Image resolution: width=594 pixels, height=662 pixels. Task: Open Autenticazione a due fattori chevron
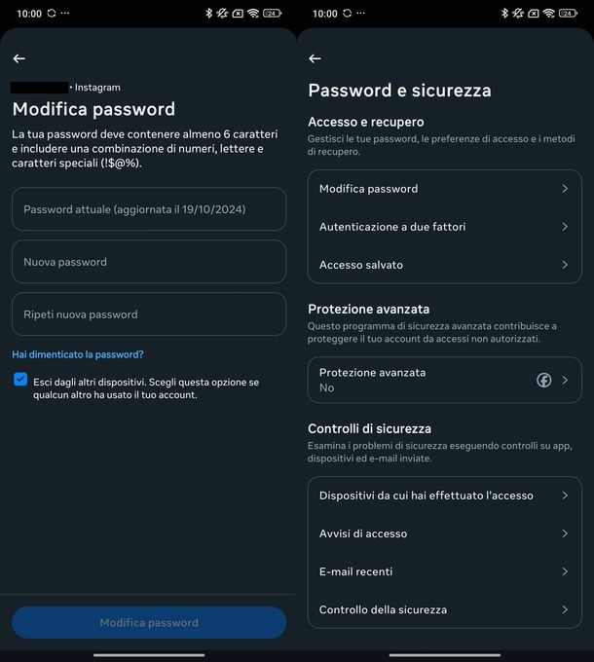[x=565, y=227]
